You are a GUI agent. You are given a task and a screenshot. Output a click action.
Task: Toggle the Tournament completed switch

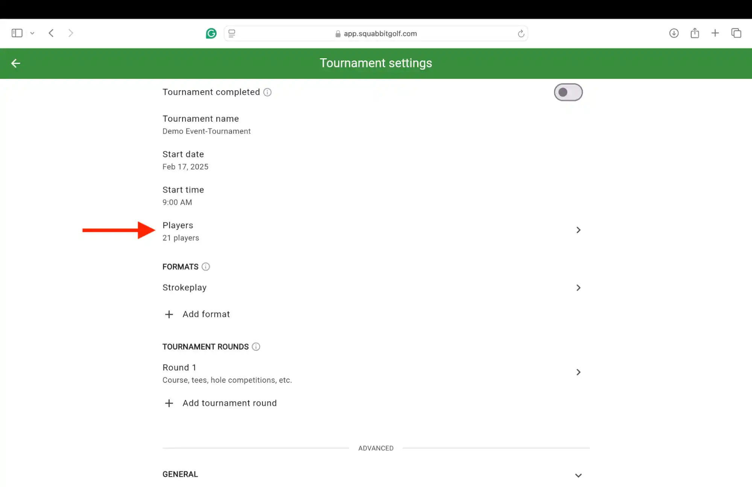568,92
